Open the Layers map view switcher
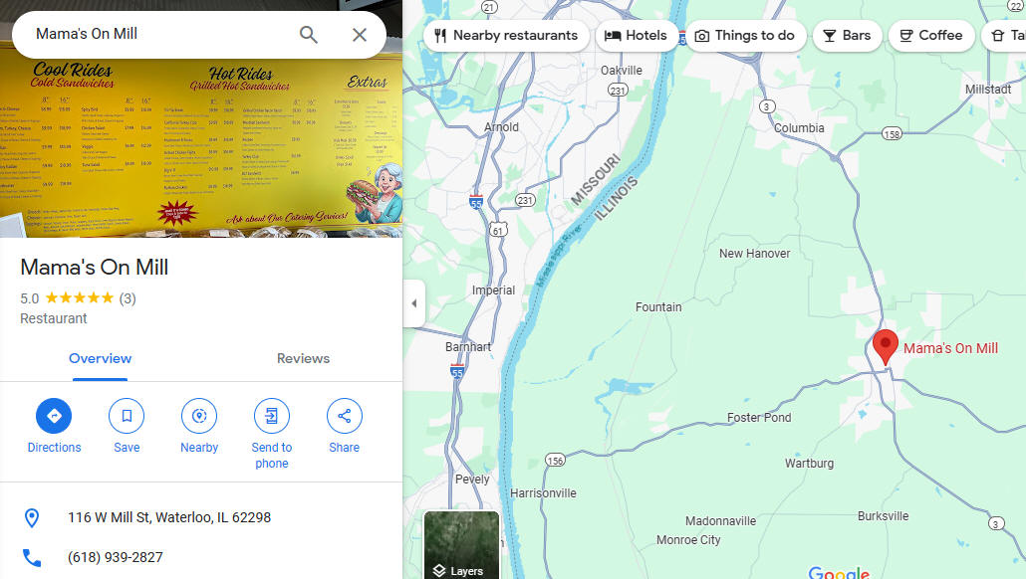Viewport: 1026px width, 579px height. (461, 545)
